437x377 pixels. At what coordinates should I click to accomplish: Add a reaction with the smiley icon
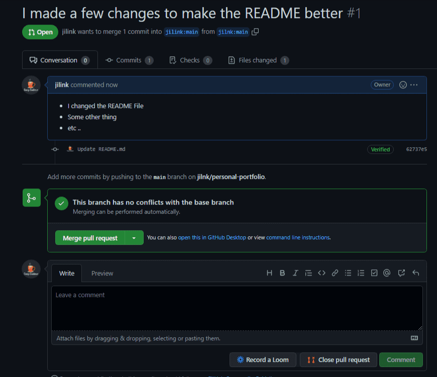coord(403,85)
